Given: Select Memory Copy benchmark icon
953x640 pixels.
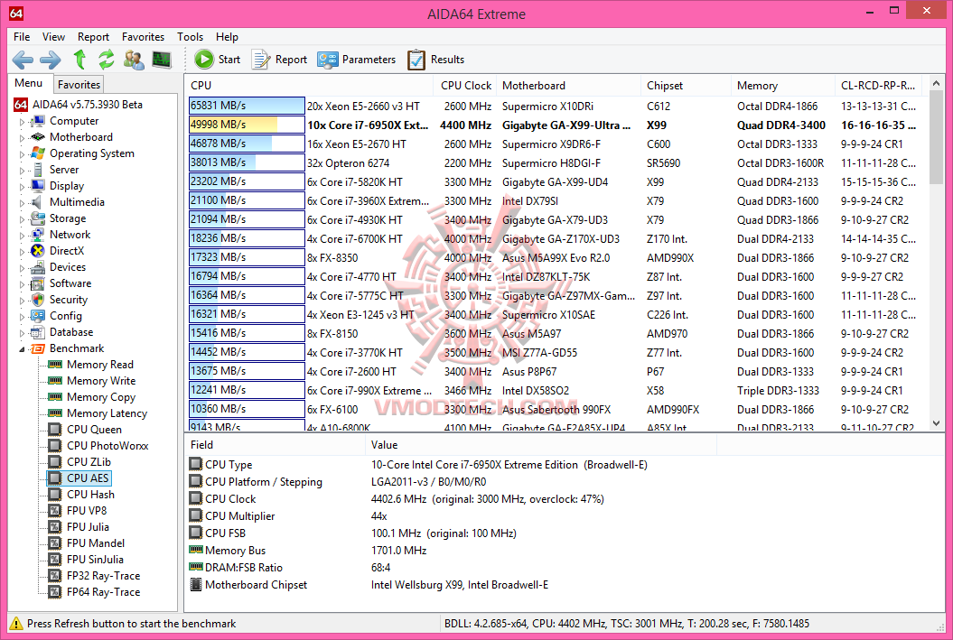Looking at the screenshot, I should click(x=55, y=397).
